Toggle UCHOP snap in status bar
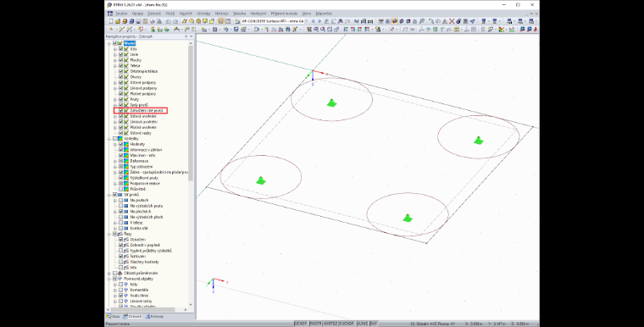 click(x=301, y=324)
